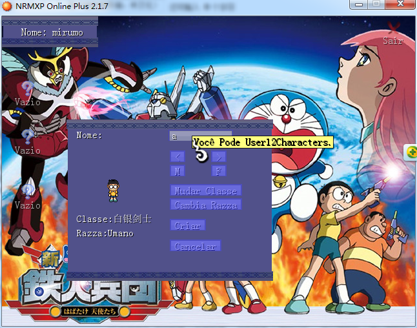The width and height of the screenshot is (417, 328).
Task: Close the NRMXP Online Plus window
Action: [x=400, y=5]
